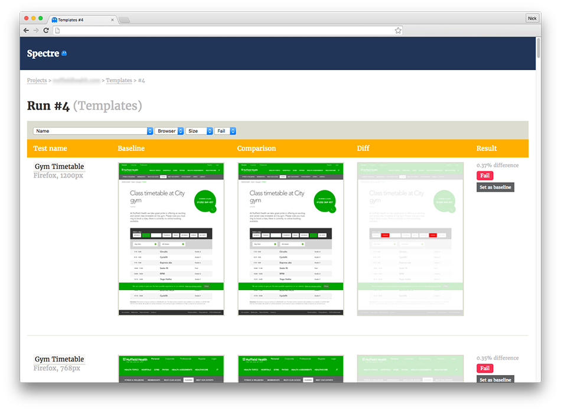Reload the page with the refresh icon
Image resolution: width=561 pixels, height=411 pixels.
tap(46, 31)
